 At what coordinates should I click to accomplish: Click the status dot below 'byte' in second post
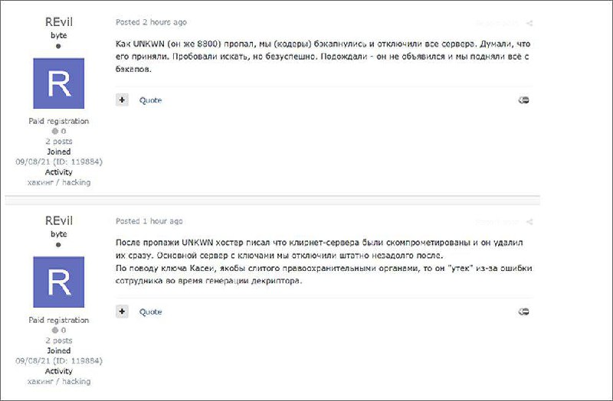tap(58, 245)
